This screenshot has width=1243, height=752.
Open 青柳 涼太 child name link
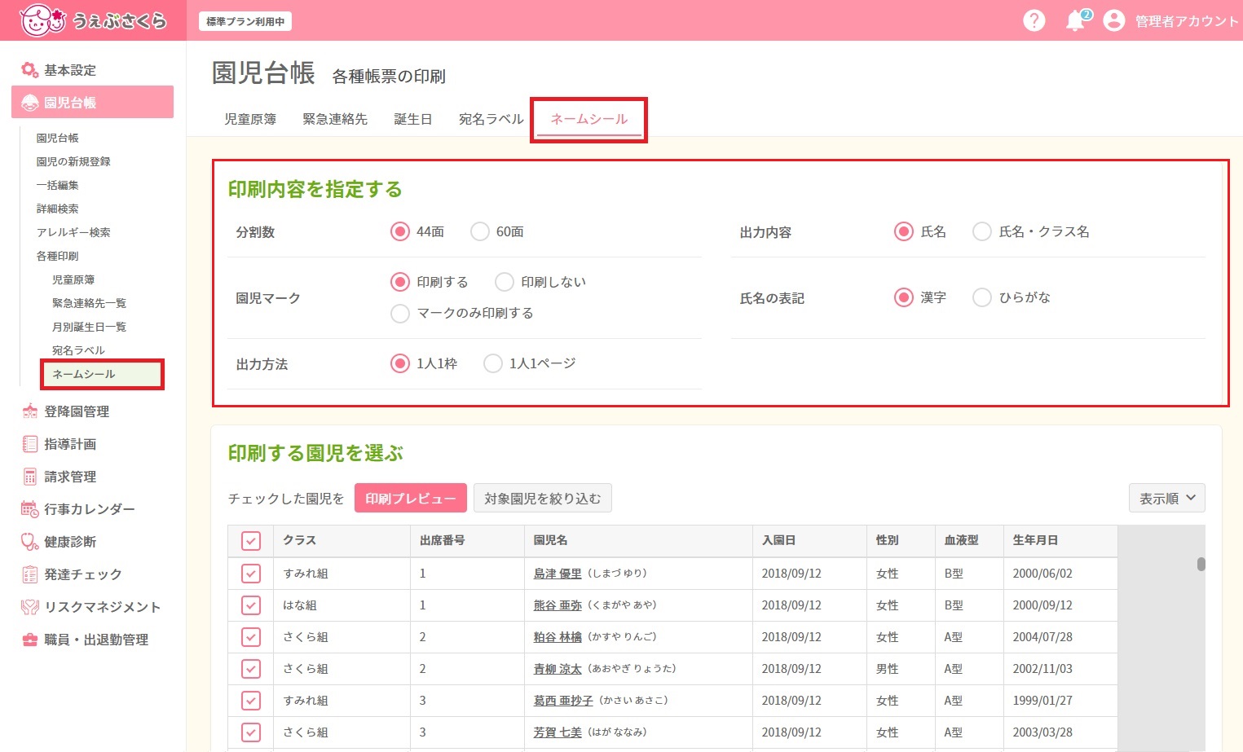tap(558, 669)
